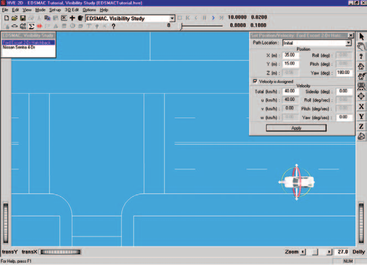Click the Apply button
367x265 pixels.
tap(296, 128)
